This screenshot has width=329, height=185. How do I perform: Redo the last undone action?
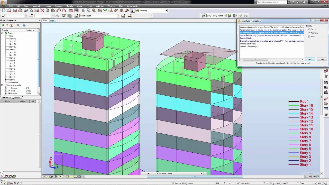64,11
